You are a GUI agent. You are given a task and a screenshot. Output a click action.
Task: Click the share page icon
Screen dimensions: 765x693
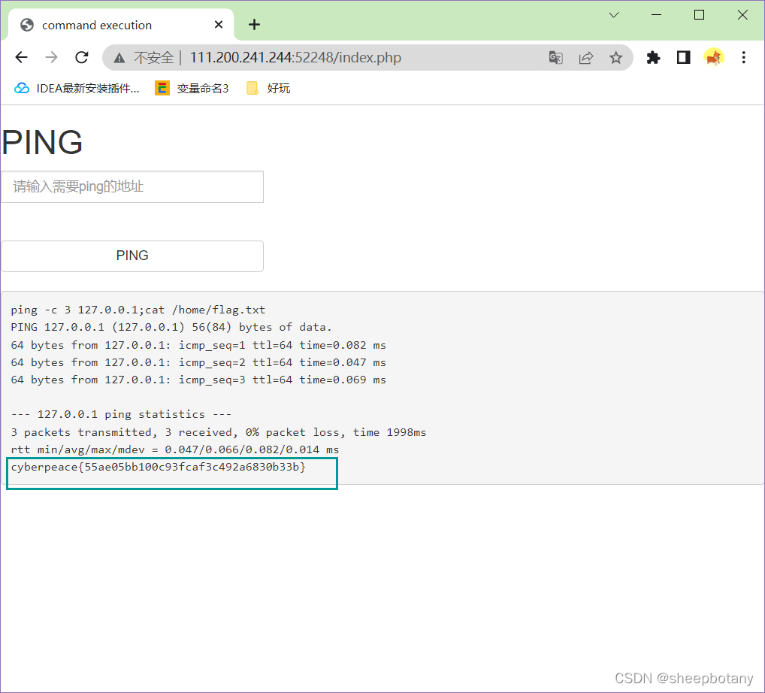[x=586, y=58]
